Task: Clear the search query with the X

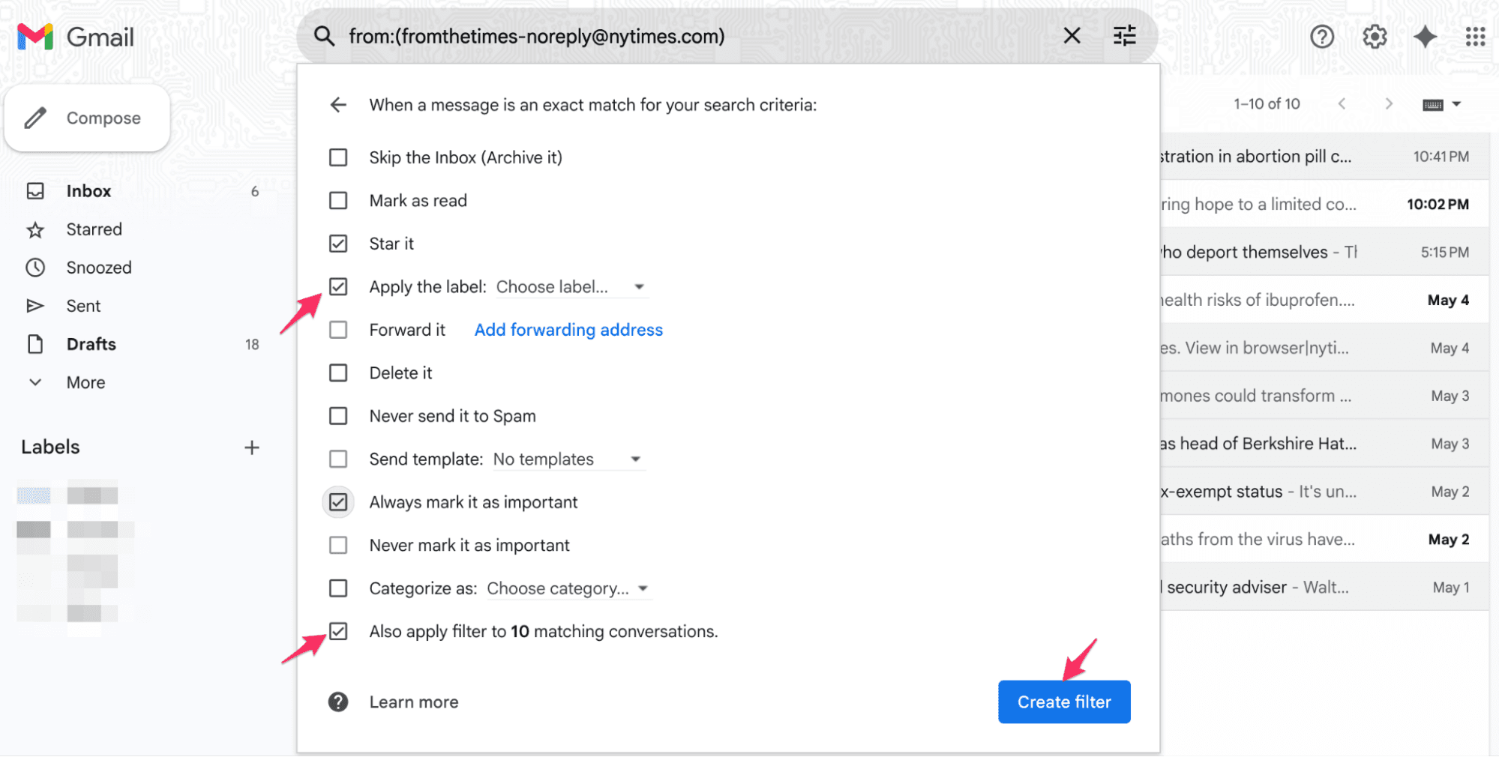Action: click(x=1072, y=35)
